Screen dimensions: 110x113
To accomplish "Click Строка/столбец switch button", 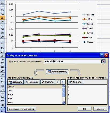I will point(57,72).
